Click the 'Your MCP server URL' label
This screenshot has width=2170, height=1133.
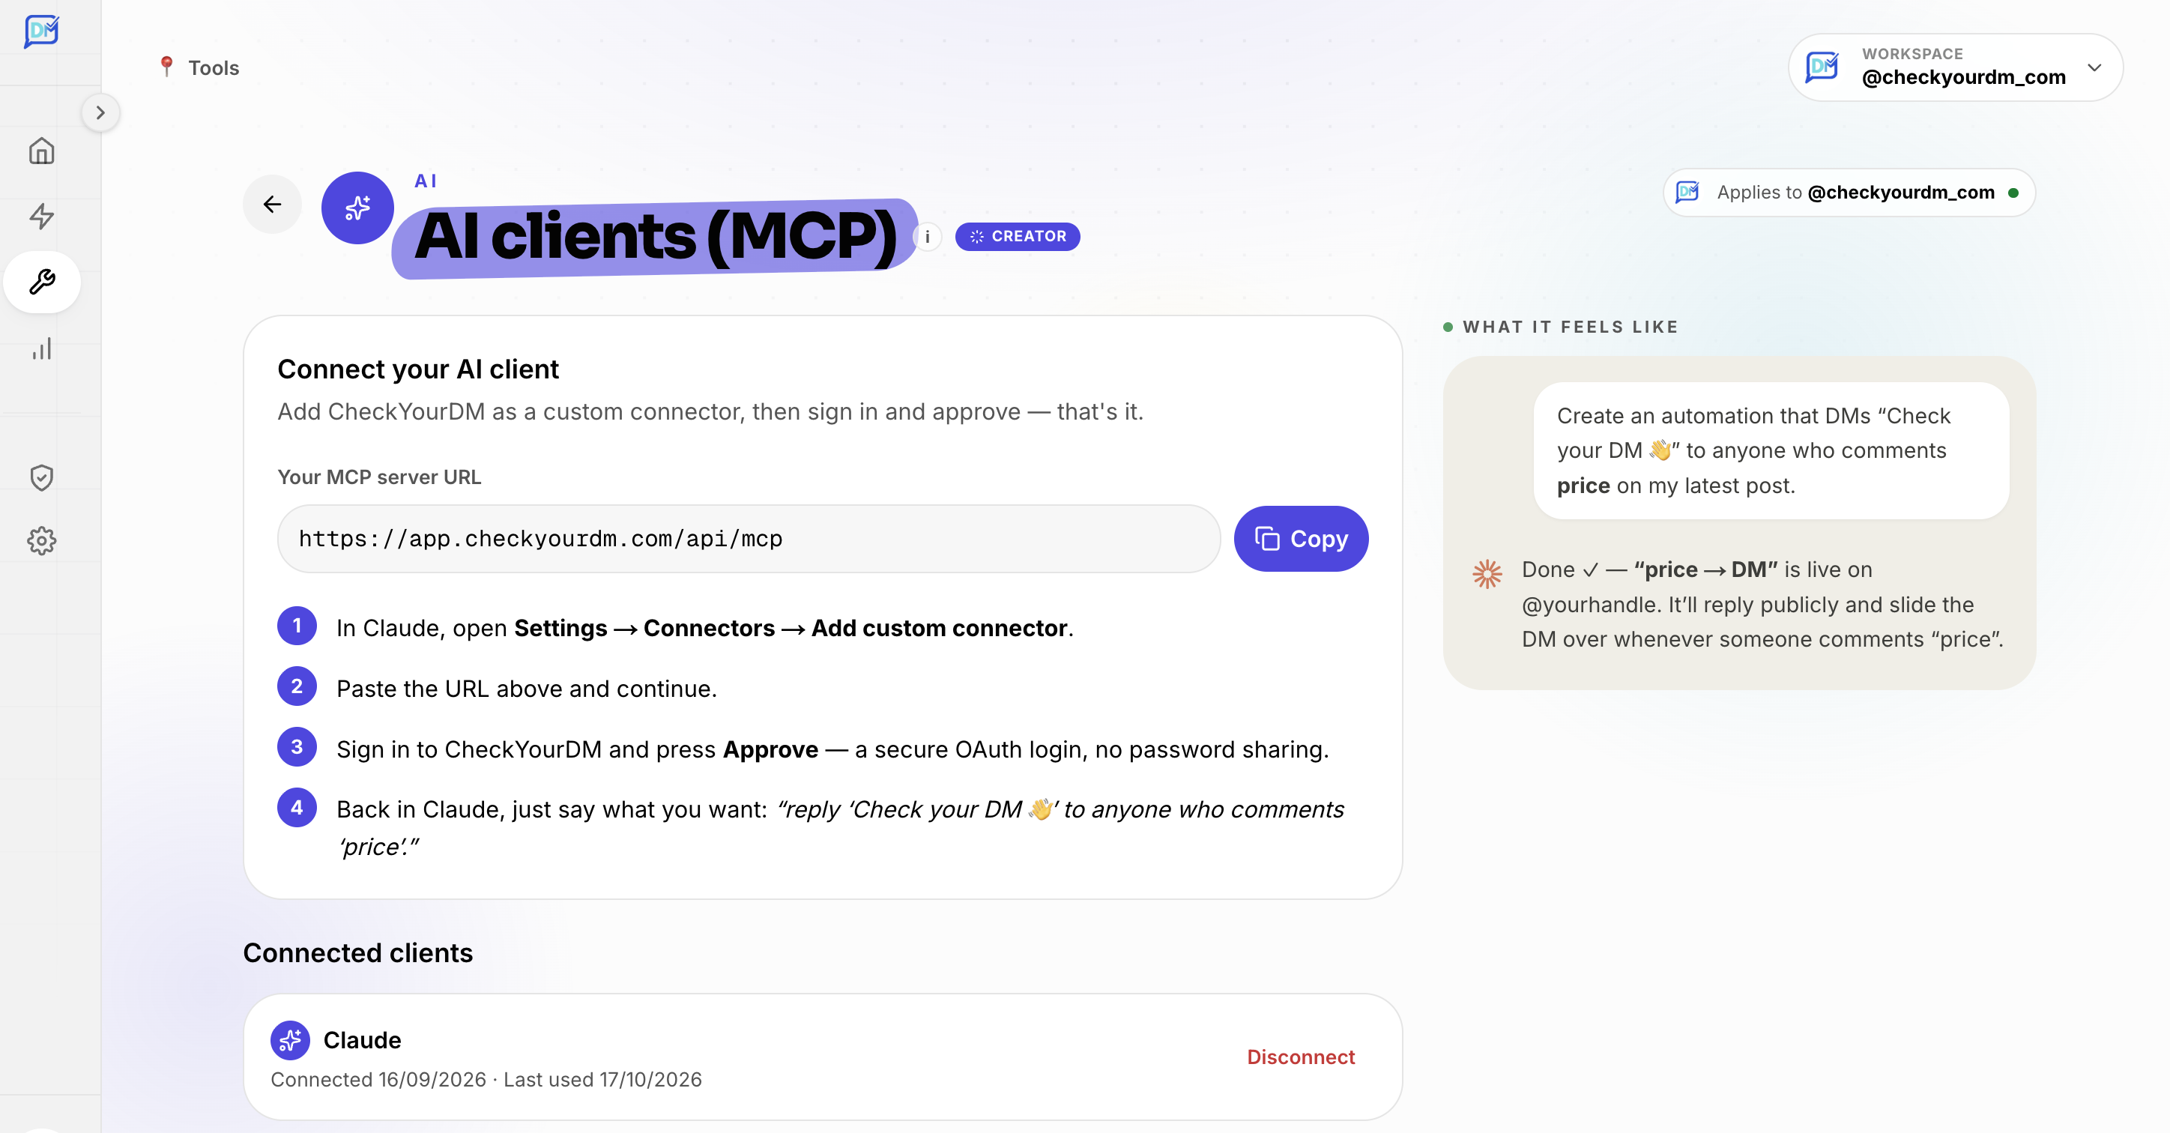coord(379,477)
